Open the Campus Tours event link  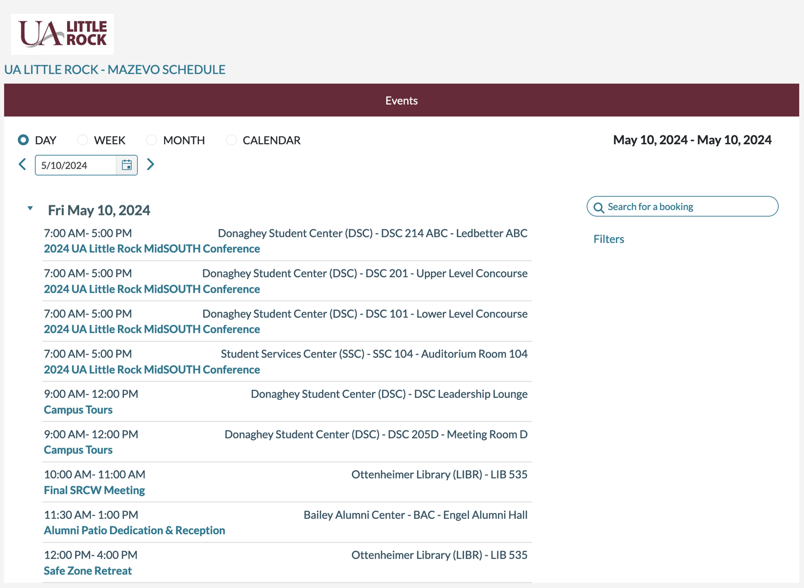pyautogui.click(x=78, y=410)
